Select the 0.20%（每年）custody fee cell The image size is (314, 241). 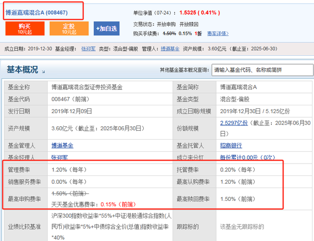point(264,169)
